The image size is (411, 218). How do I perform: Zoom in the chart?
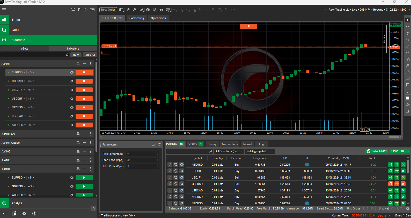point(134,10)
